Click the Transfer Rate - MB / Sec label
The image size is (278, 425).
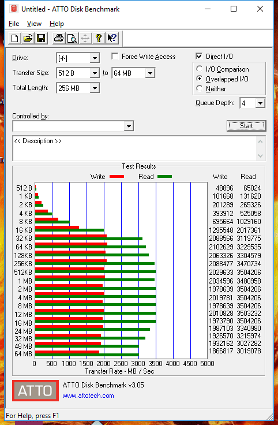pyautogui.click(x=119, y=371)
